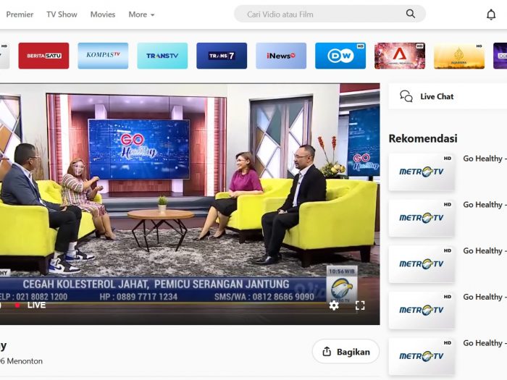Click the share icon in Bagikan
The height and width of the screenshot is (380, 507).
point(327,352)
